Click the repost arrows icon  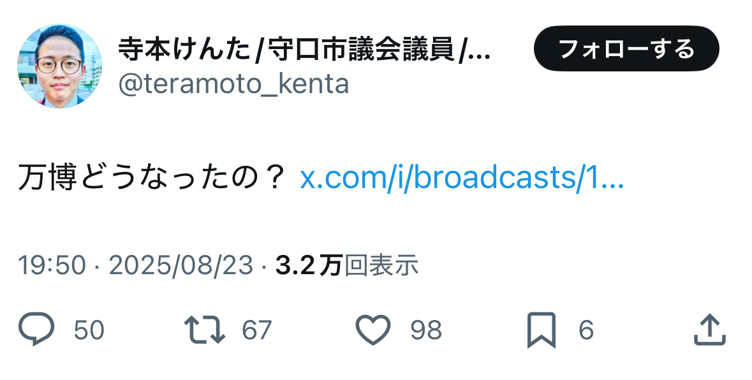coord(204,329)
